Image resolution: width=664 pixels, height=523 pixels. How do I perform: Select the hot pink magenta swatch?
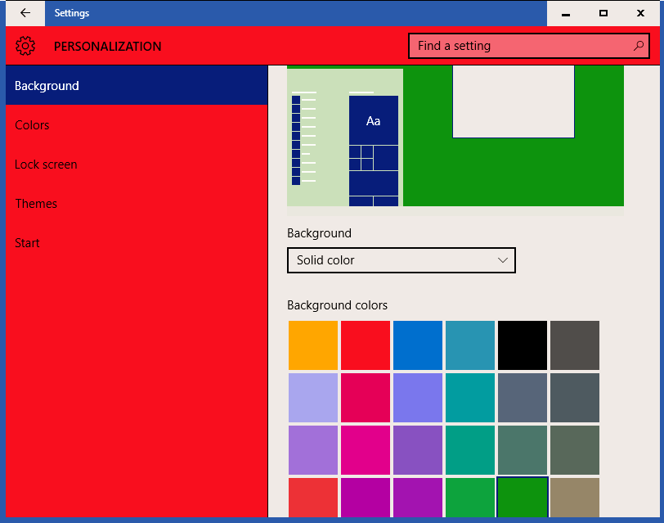(x=366, y=450)
